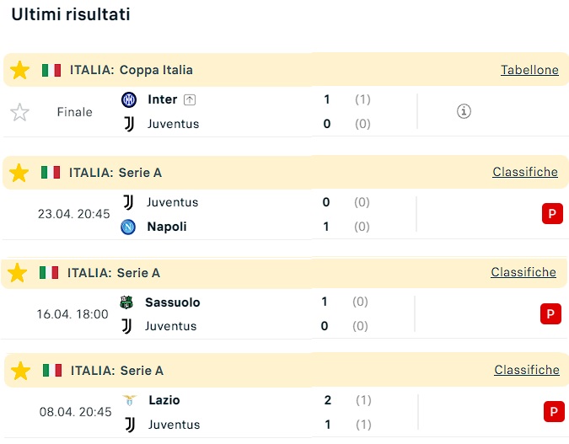569x444 pixels.
Task: Toggle star on Serie A header above Sassuolo
Action: 18,273
